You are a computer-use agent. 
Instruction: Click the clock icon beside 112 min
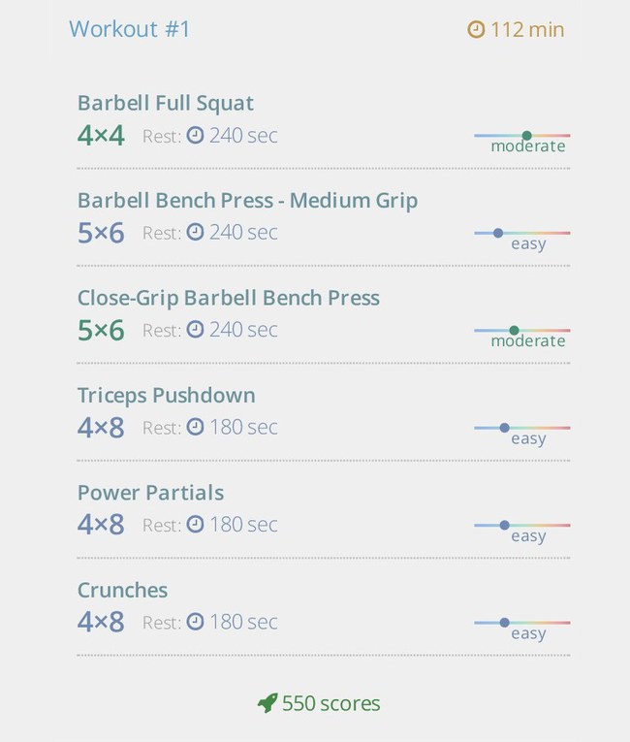[x=476, y=30]
